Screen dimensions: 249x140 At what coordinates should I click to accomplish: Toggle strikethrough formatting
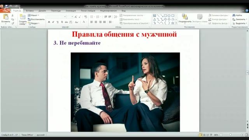coord(67,22)
